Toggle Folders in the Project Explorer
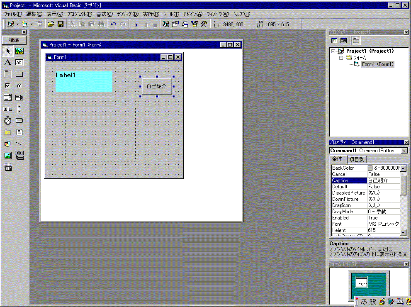Screen dimensions: 411x307 pos(356,41)
